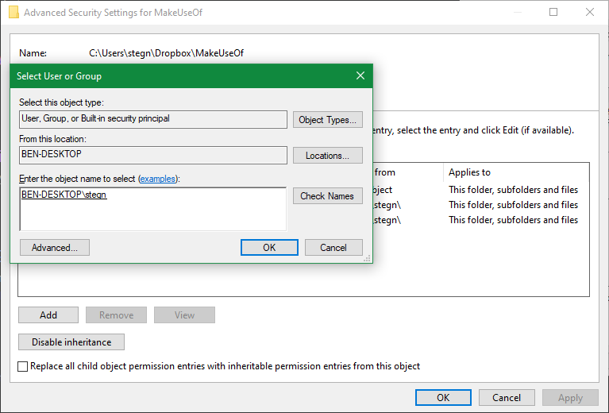This screenshot has width=609, height=413.
Task: Click Cancel in Advanced Security Settings
Action: [x=507, y=397]
